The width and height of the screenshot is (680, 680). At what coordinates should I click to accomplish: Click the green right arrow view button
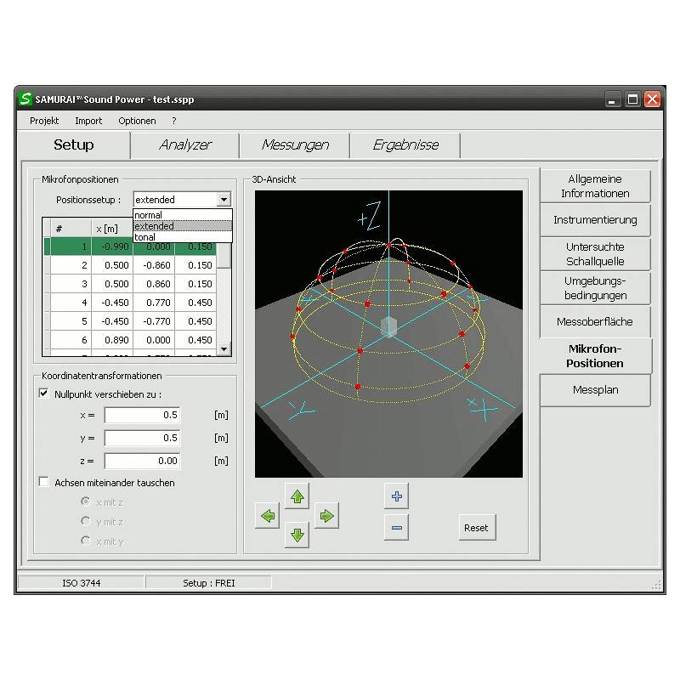[326, 515]
